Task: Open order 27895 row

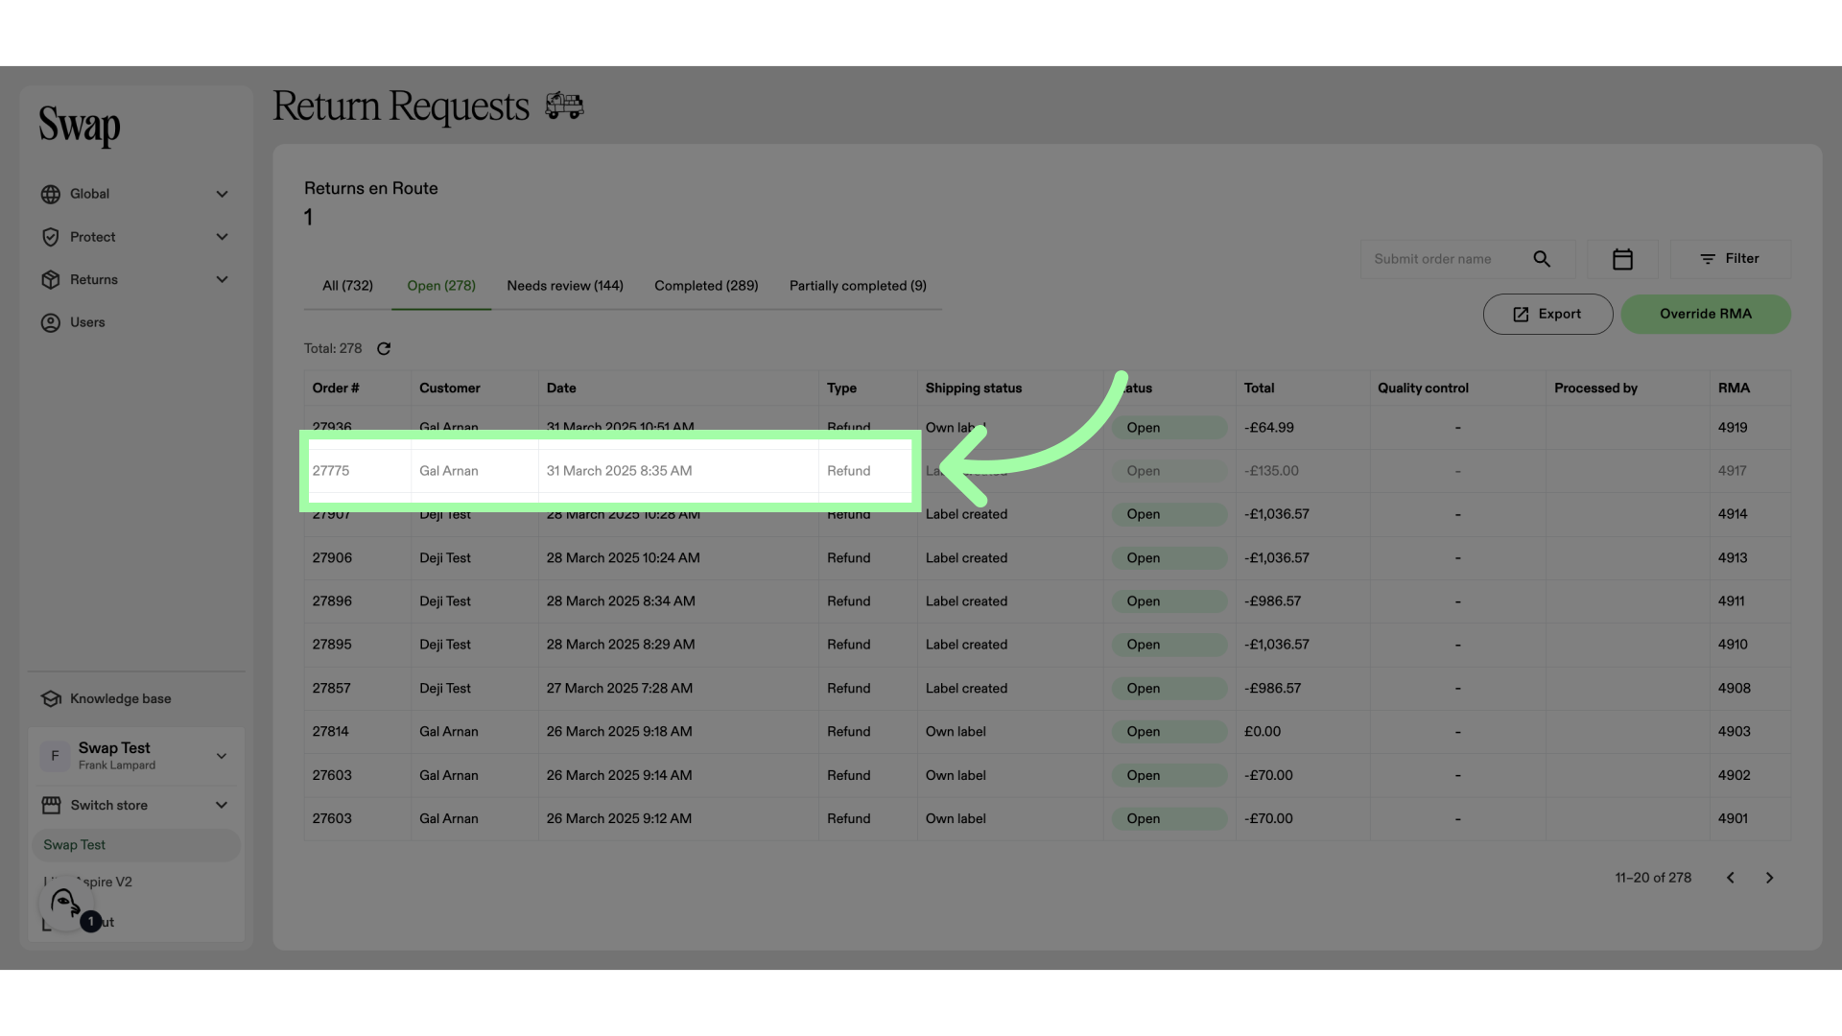Action: point(1047,645)
